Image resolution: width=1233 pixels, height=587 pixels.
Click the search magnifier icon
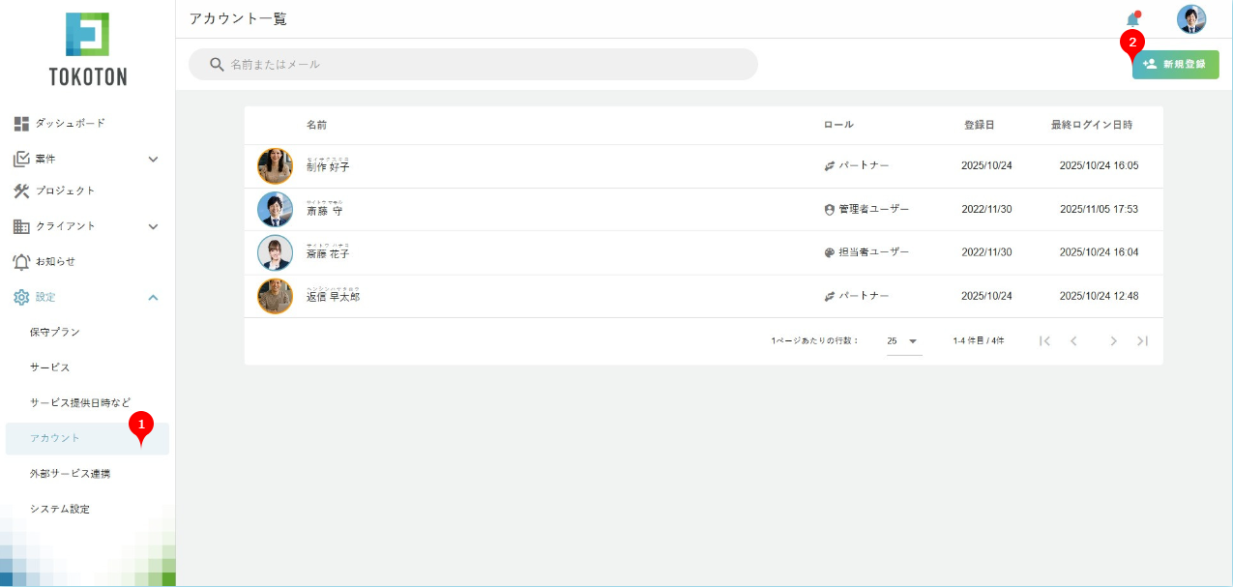pyautogui.click(x=217, y=65)
